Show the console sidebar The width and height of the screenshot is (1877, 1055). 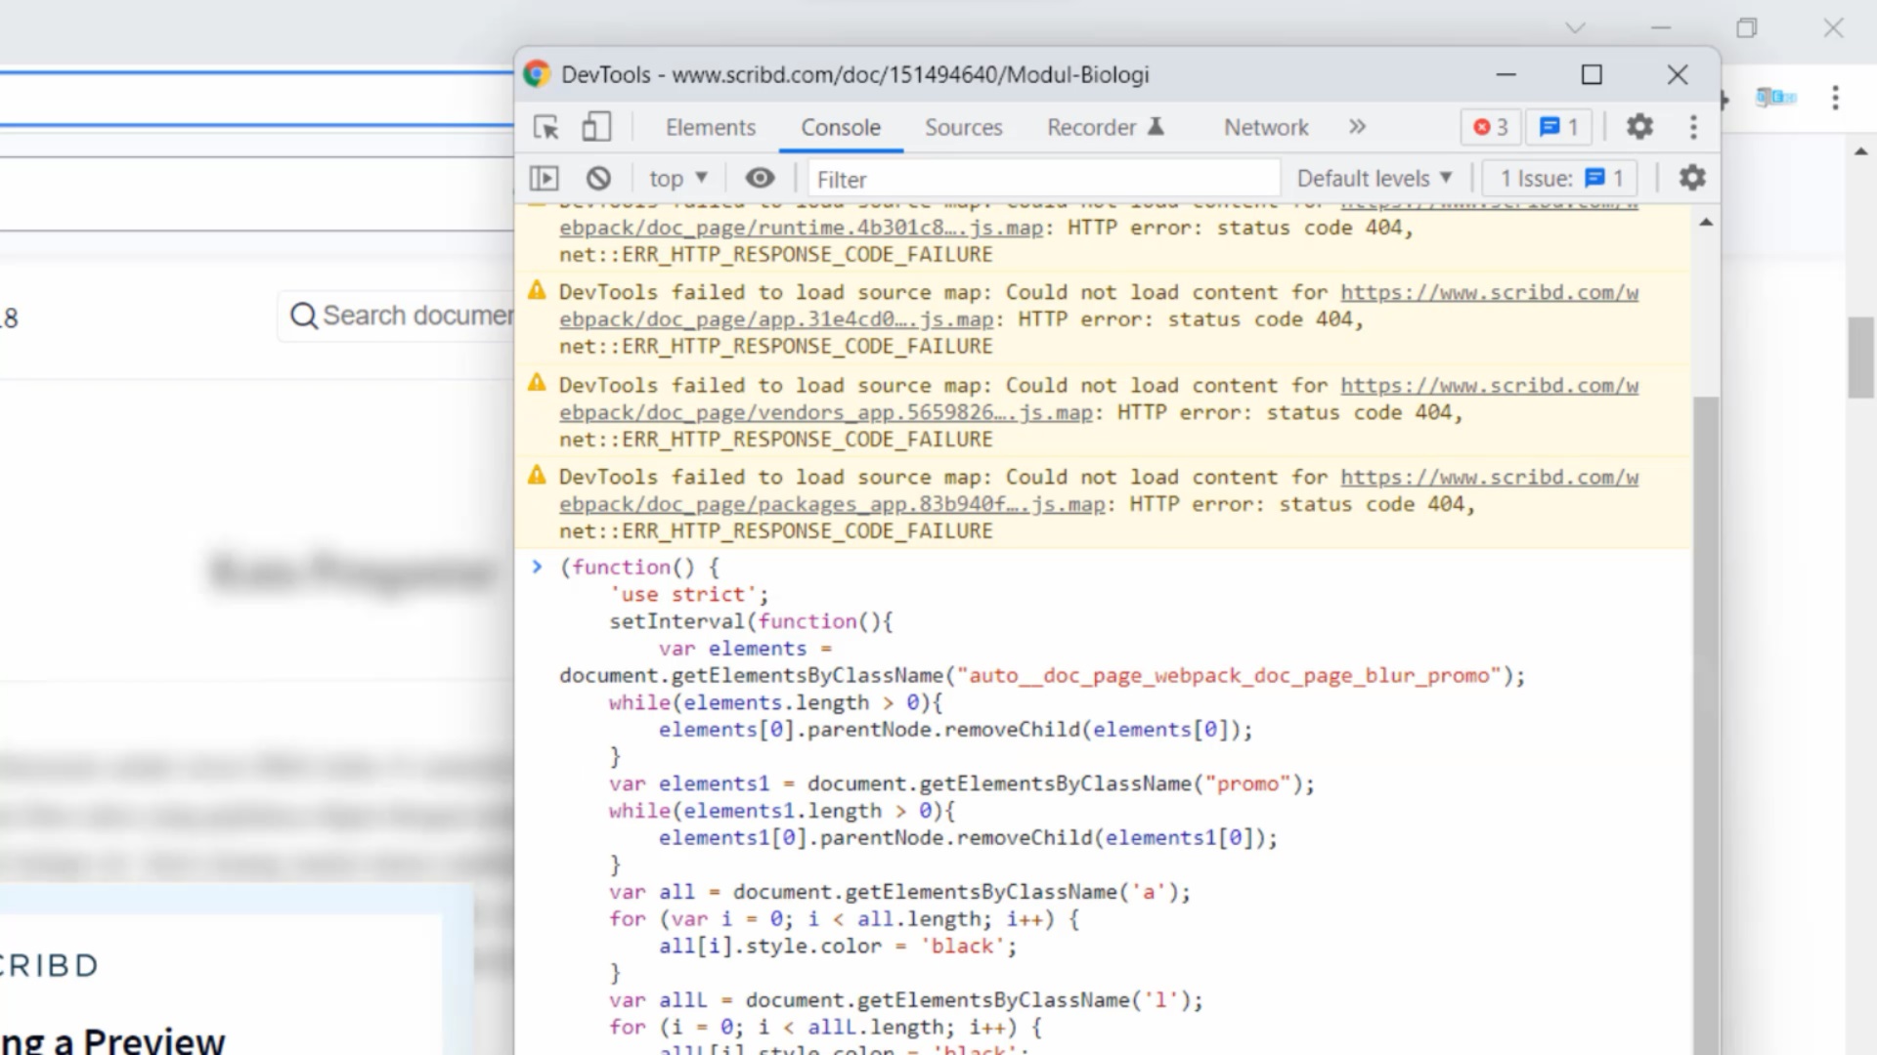545,177
